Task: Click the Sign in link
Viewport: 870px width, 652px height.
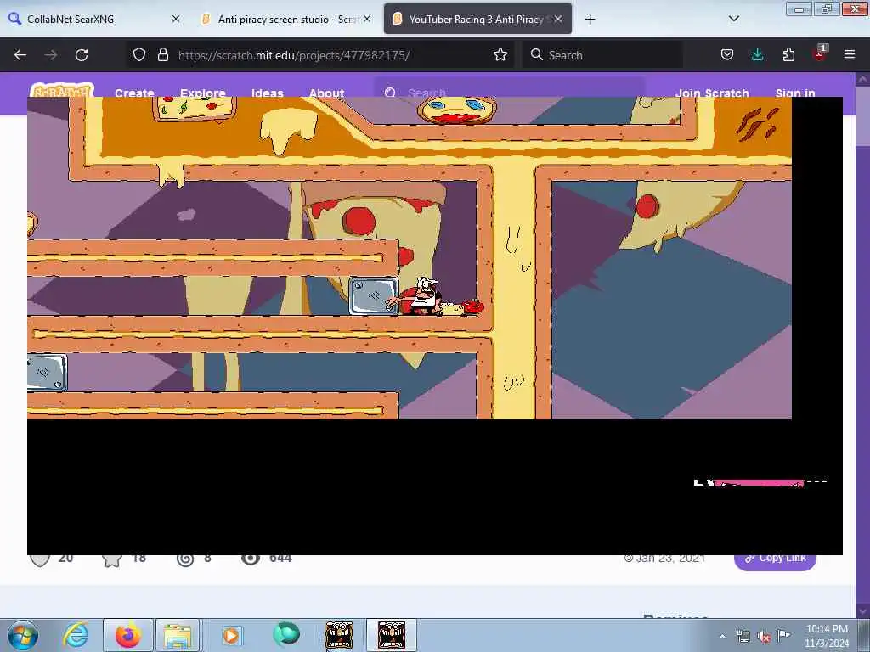Action: pyautogui.click(x=795, y=93)
